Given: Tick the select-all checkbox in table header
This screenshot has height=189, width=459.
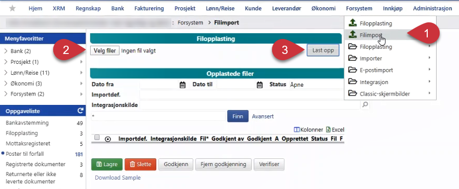Looking at the screenshot, I should pos(97,137).
